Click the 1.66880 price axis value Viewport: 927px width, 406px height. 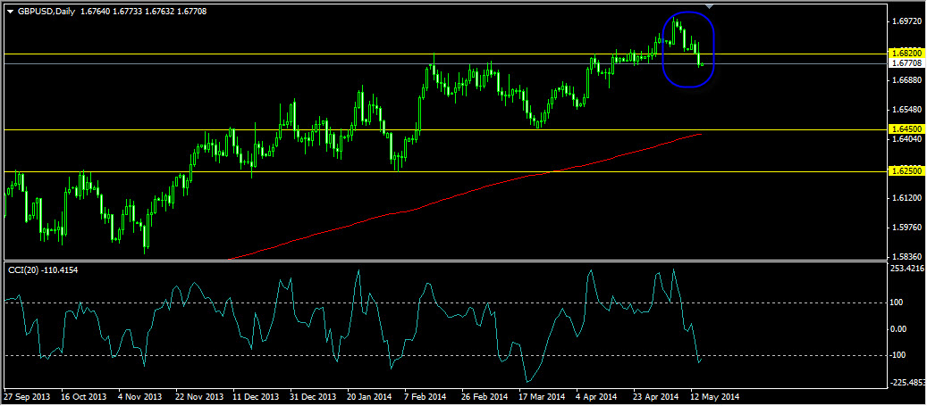[x=908, y=79]
